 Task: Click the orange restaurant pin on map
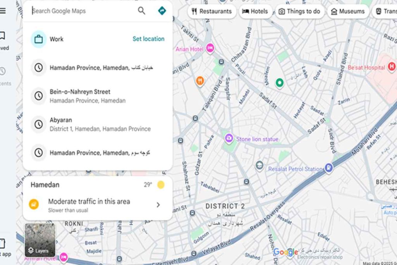pos(200,81)
